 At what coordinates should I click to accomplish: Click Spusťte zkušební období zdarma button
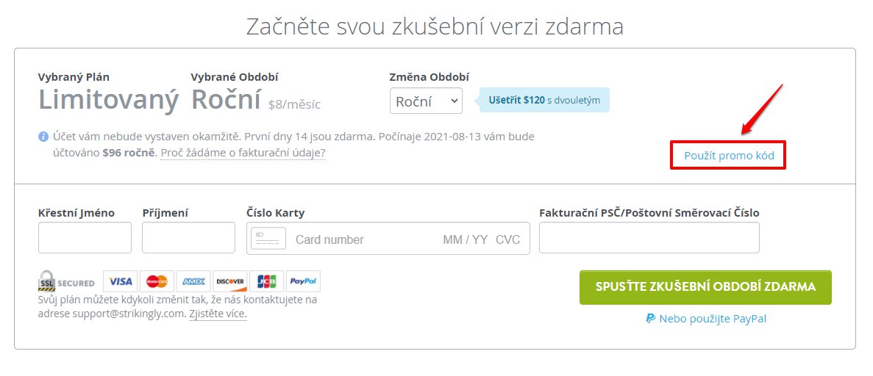[x=705, y=287]
